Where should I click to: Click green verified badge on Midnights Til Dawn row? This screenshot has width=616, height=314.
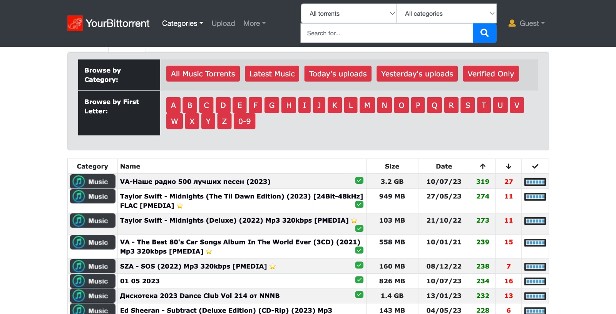tap(359, 204)
